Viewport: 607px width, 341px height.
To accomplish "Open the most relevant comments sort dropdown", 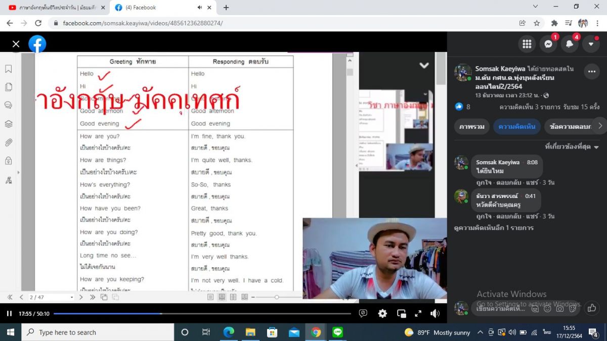I will tap(571, 147).
